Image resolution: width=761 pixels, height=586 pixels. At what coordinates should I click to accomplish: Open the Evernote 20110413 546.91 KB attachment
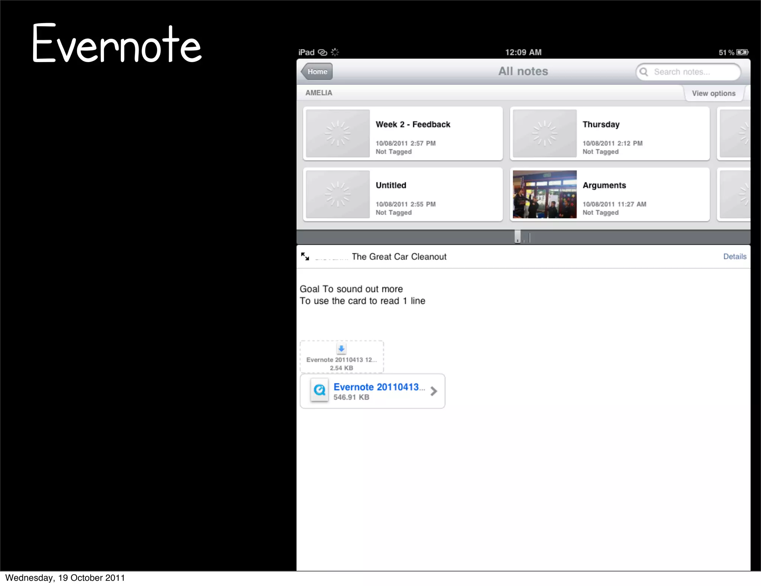(x=372, y=391)
